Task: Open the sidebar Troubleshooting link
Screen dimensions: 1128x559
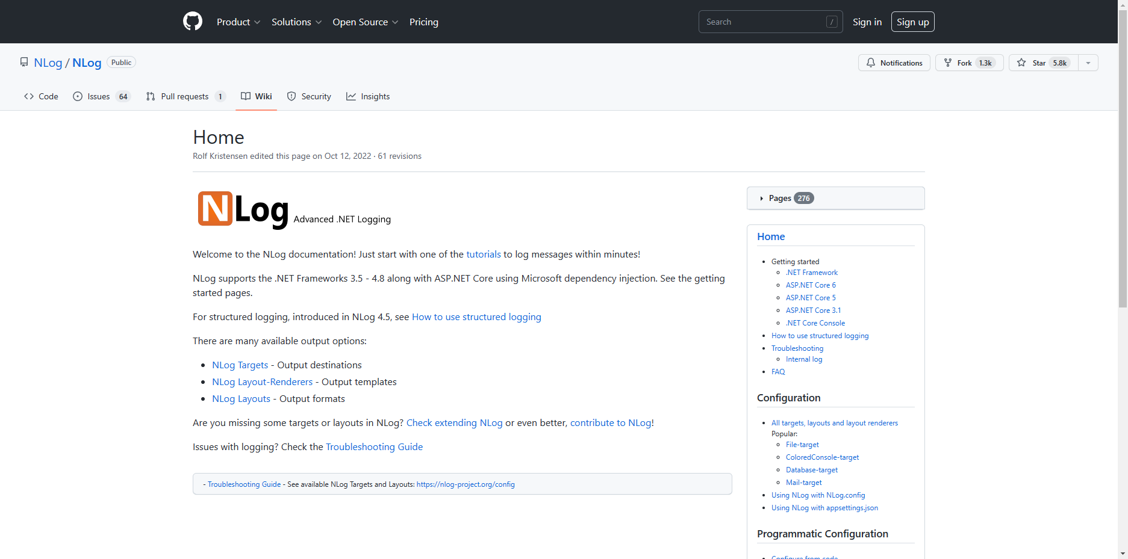Action: 797,348
